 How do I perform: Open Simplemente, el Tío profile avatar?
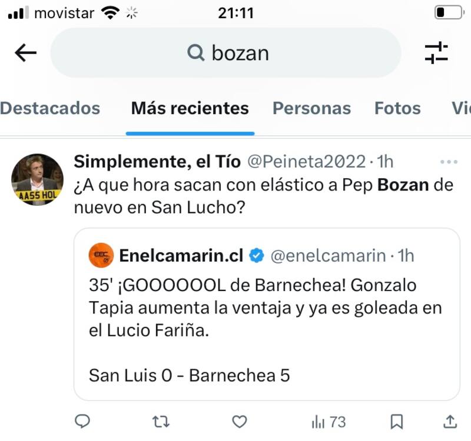[38, 179]
